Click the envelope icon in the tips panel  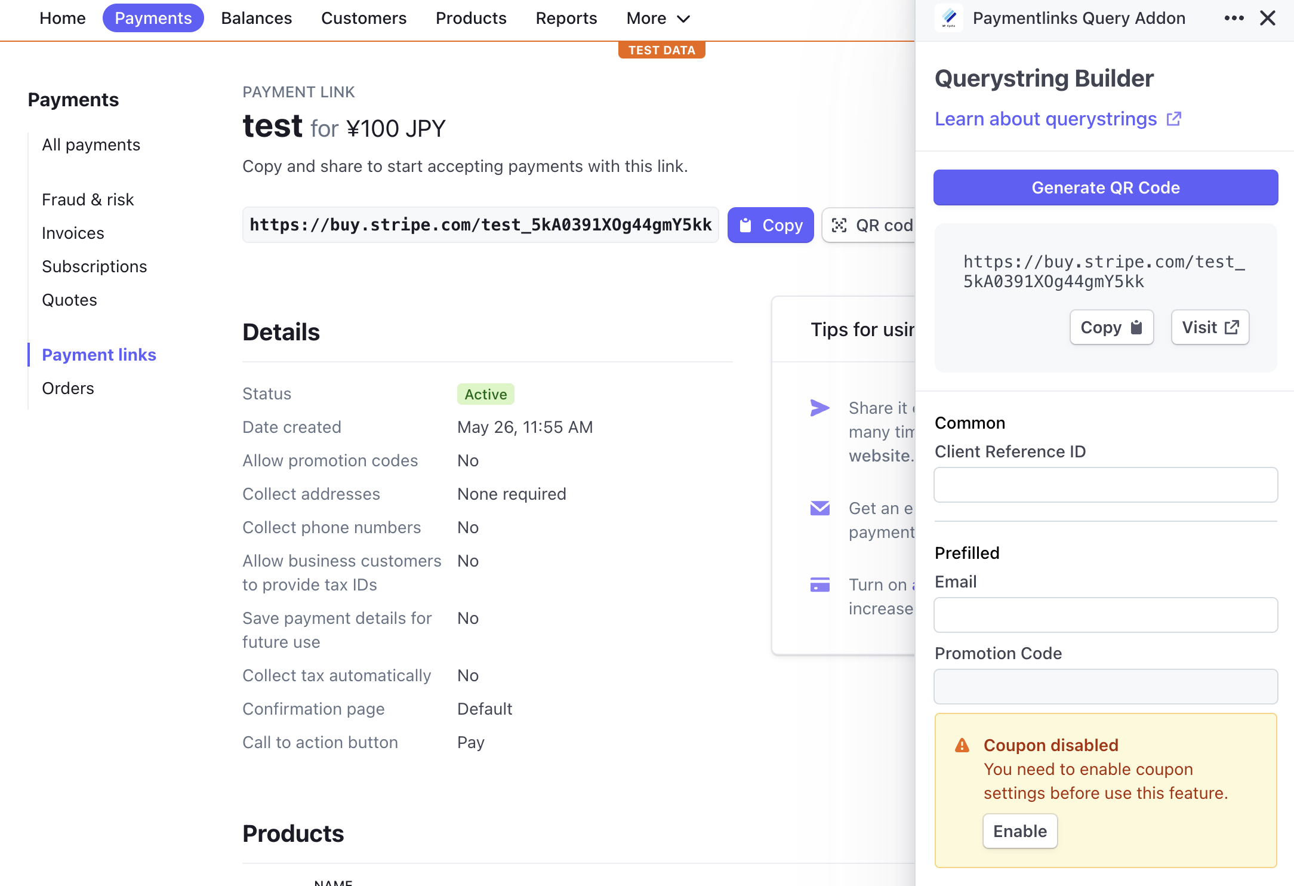tap(820, 508)
